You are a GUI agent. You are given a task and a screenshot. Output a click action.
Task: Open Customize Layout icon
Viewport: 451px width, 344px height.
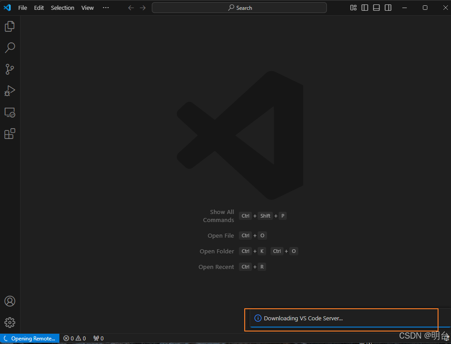coord(354,8)
